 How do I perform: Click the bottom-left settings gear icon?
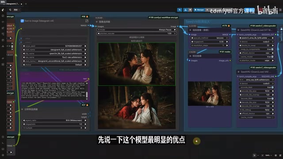[3, 155]
